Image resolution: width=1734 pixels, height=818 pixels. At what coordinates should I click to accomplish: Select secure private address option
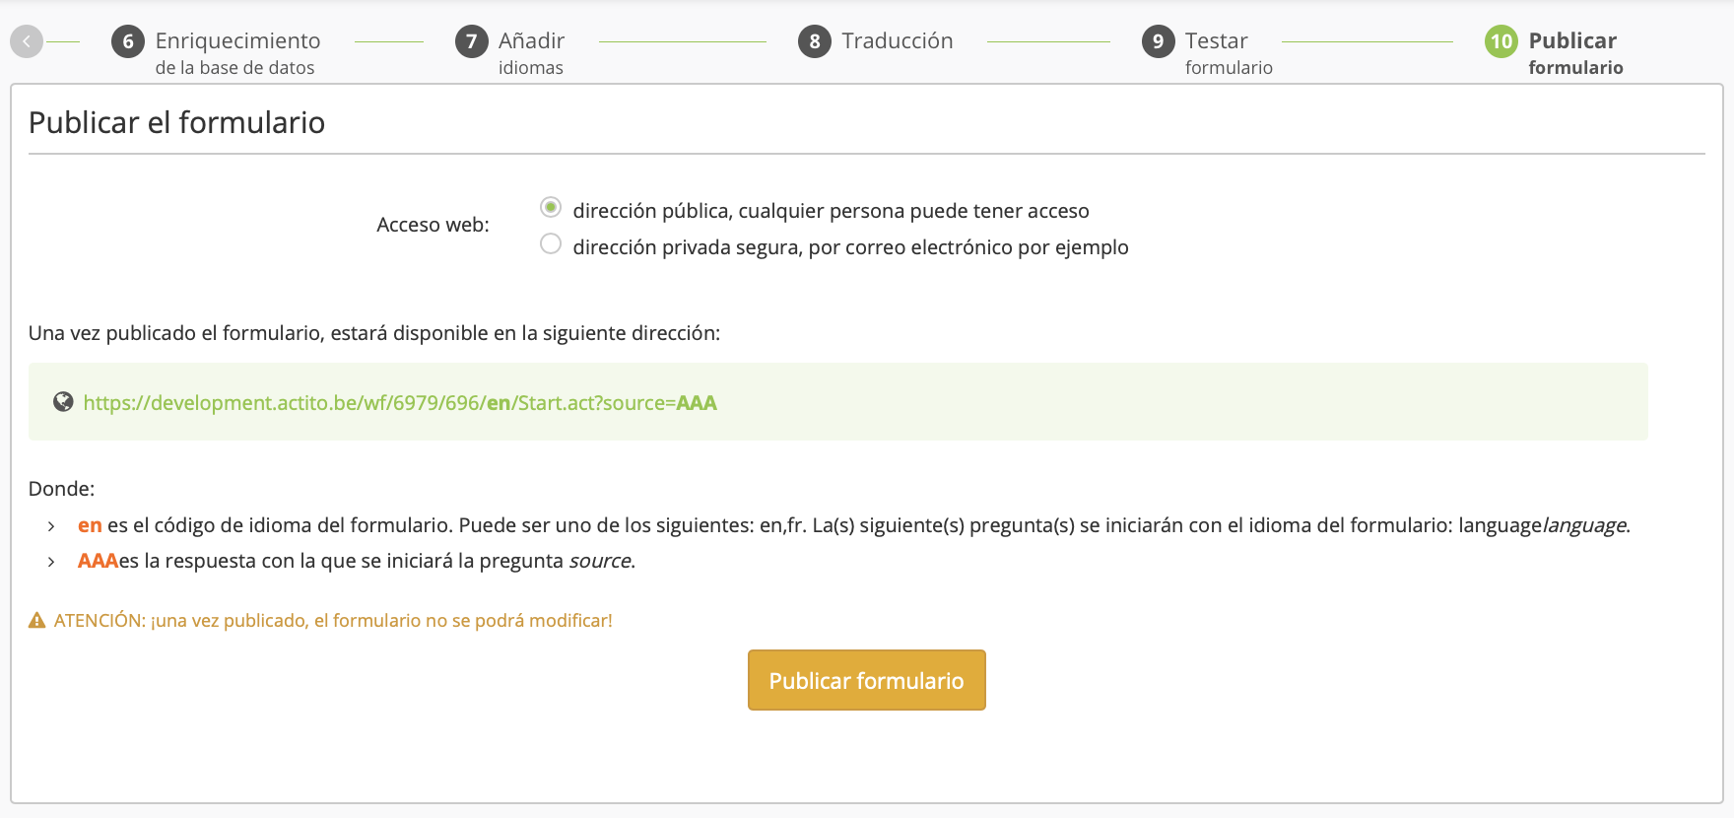coord(551,244)
